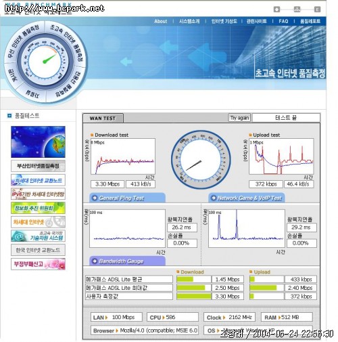Click the 2.50 Mbps download bar
The width and height of the screenshot is (338, 342).
click(194, 288)
